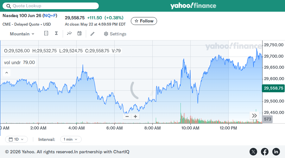Open the Mountain chart type dropdown
Image resolution: width=285 pixels, height=158 pixels.
coord(22,34)
